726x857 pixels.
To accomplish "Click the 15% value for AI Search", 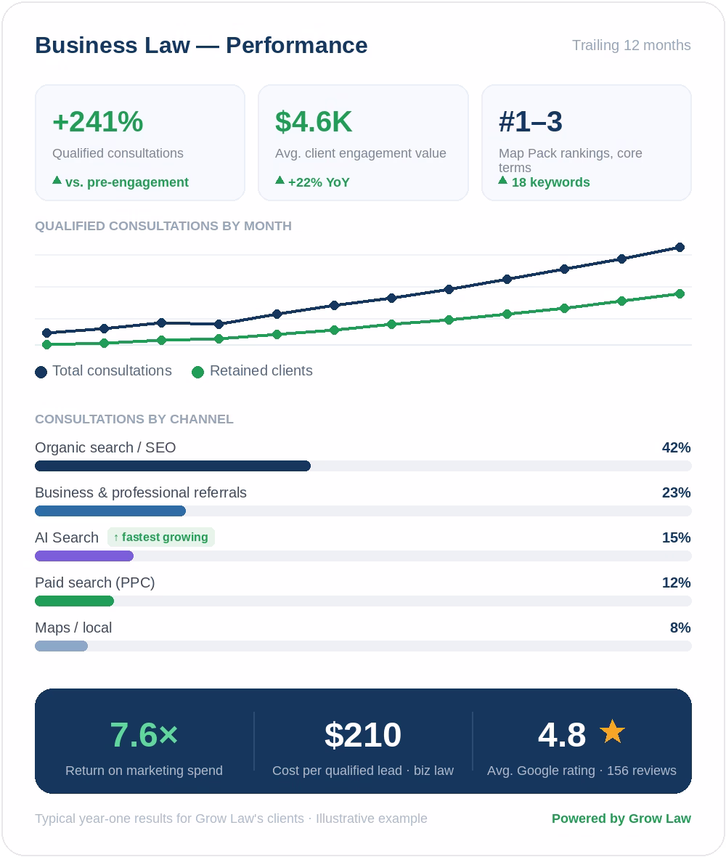I will (x=677, y=538).
